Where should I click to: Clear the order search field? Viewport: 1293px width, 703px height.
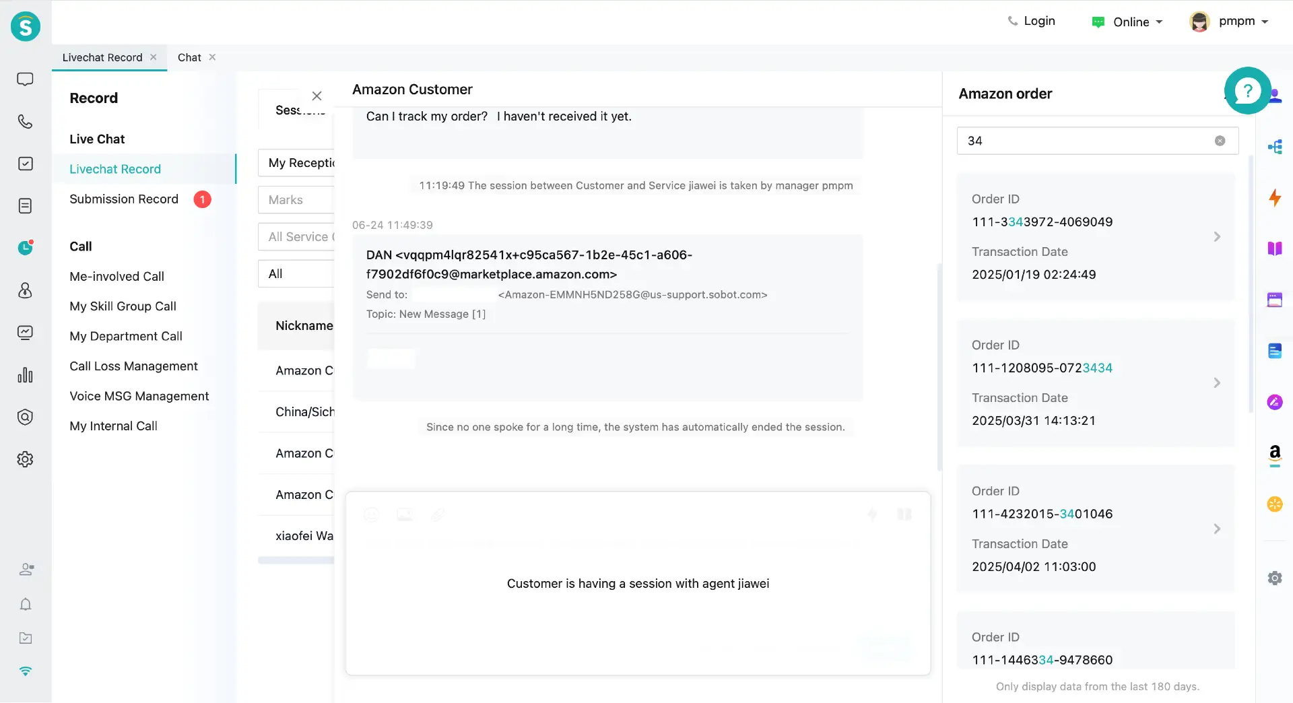coord(1220,141)
